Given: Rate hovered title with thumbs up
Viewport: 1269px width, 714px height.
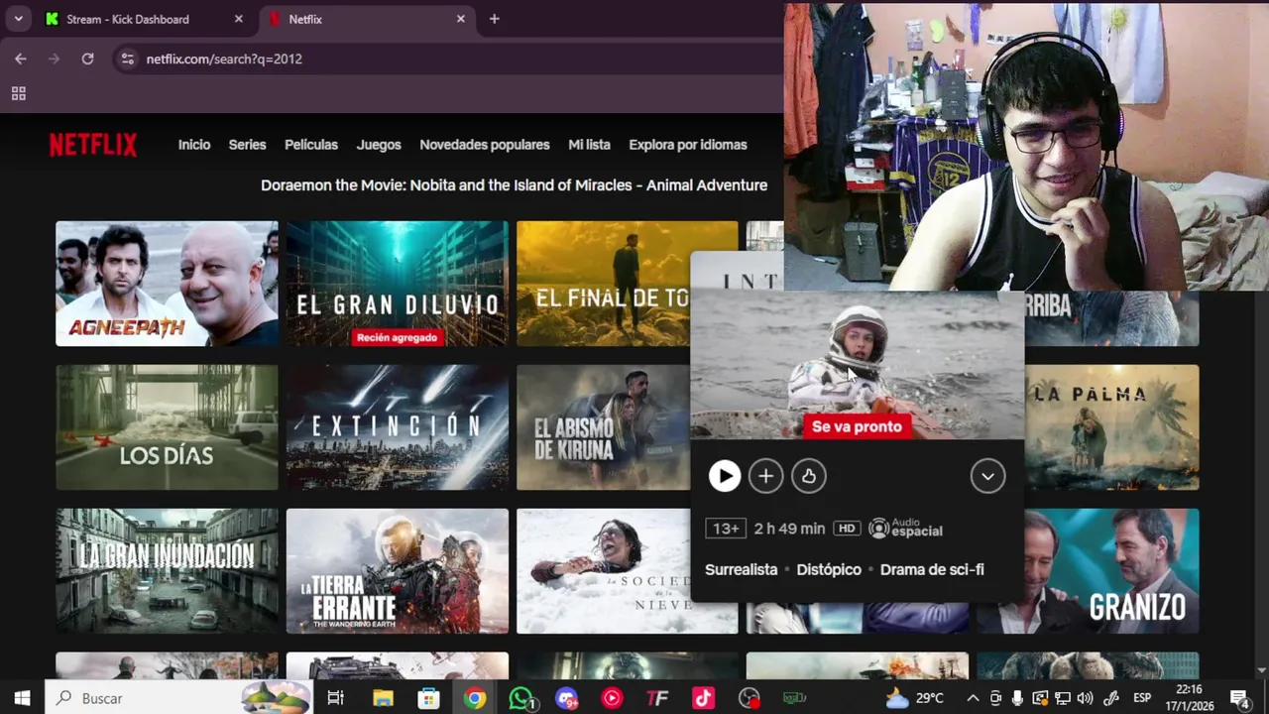Looking at the screenshot, I should tap(809, 476).
